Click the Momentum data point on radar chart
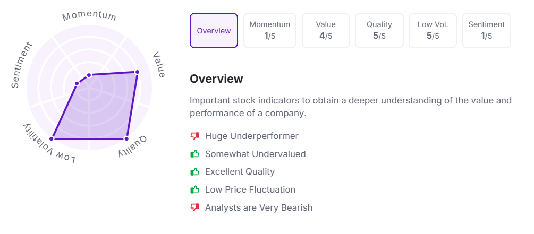 click(89, 75)
